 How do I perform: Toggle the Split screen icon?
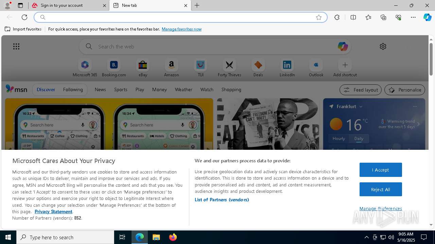pyautogui.click(x=353, y=17)
